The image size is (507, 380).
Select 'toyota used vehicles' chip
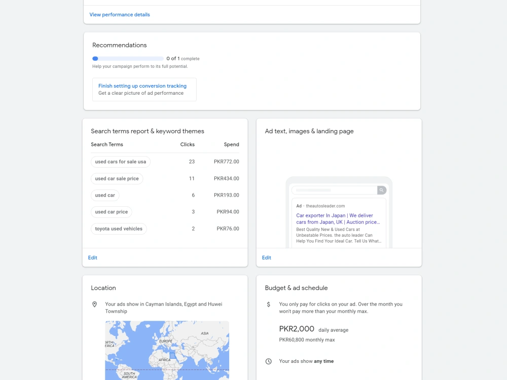point(119,229)
